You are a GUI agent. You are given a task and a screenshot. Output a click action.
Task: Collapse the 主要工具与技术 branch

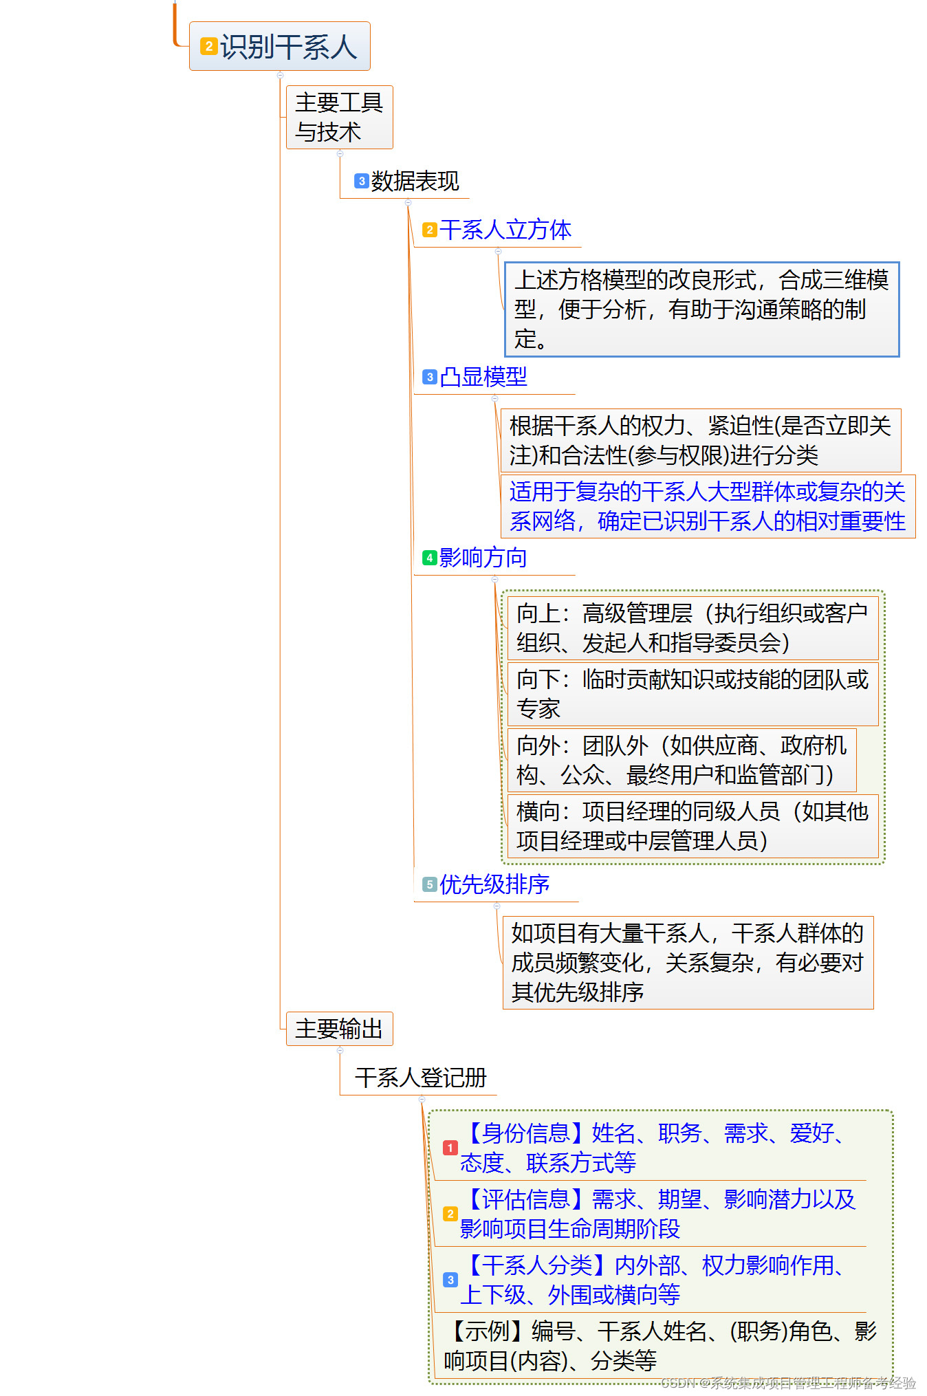(x=340, y=153)
